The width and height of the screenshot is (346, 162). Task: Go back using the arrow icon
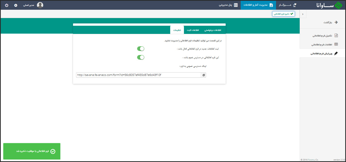pyautogui.click(x=336, y=22)
